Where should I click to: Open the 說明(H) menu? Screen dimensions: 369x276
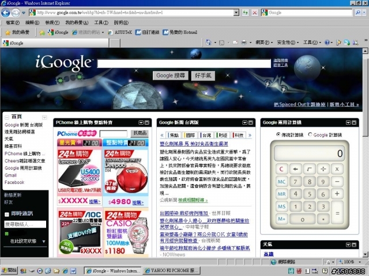pyautogui.click(x=121, y=23)
